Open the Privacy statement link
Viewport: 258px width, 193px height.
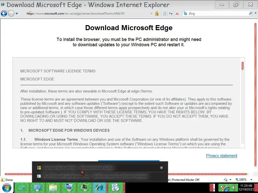(x=221, y=156)
